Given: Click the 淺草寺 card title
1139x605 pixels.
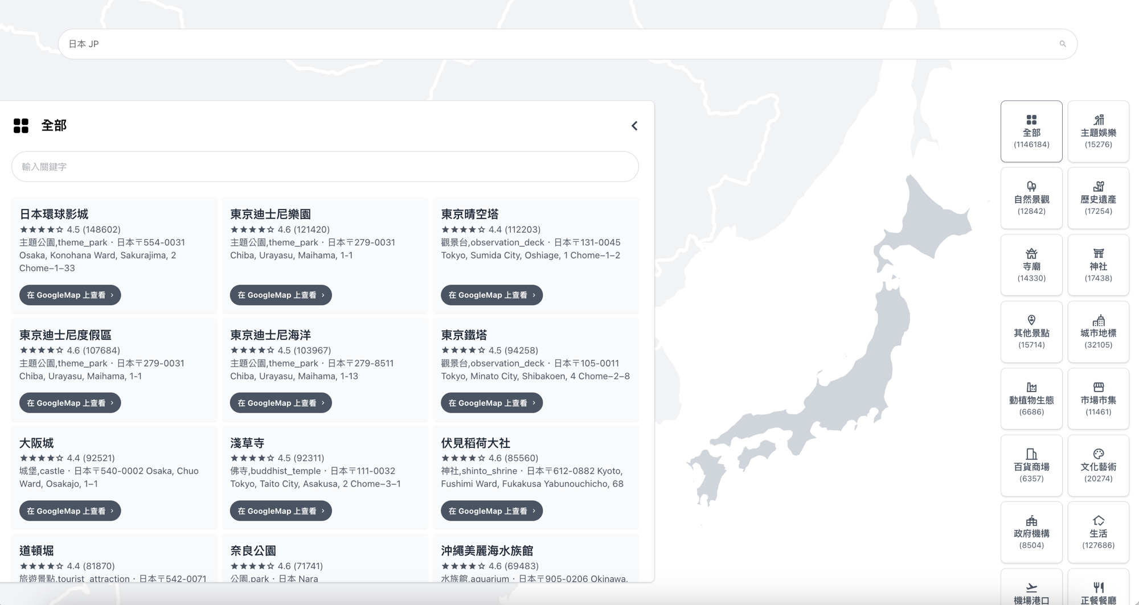Looking at the screenshot, I should point(247,443).
